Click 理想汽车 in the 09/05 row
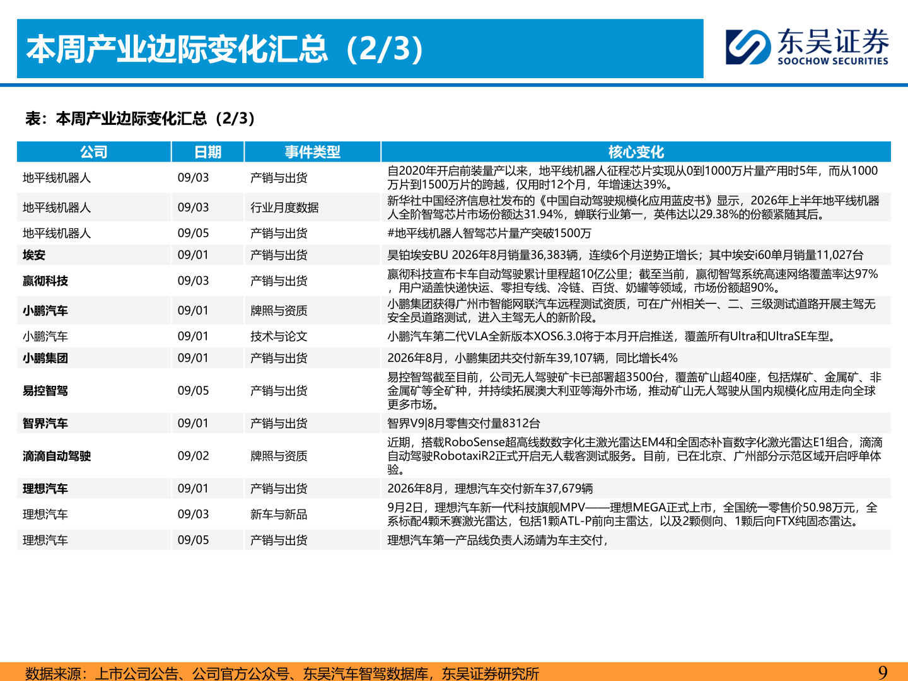 45,540
